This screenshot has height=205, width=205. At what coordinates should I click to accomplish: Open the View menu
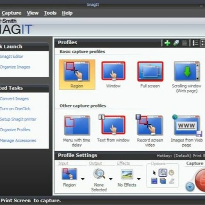click(x=32, y=13)
